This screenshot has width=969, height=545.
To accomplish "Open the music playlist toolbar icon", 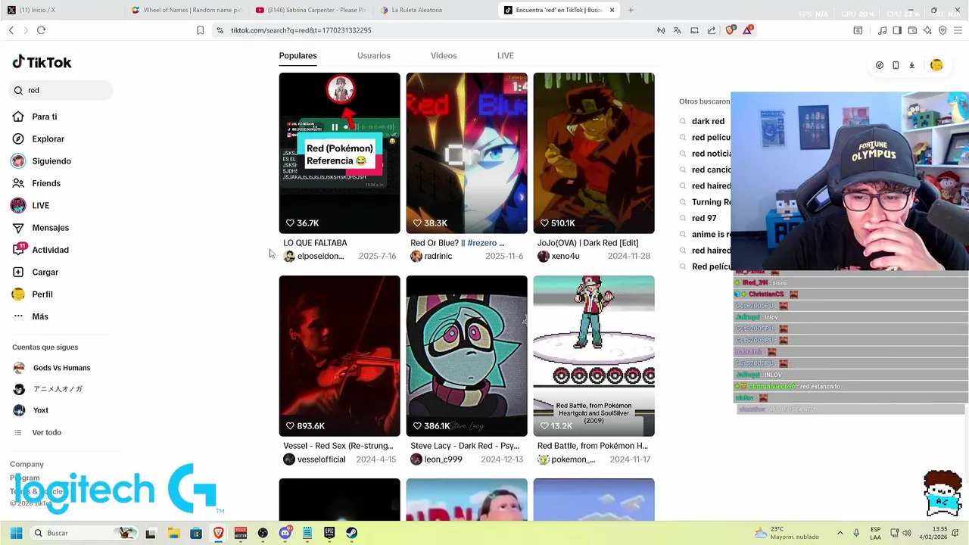I will 882,30.
